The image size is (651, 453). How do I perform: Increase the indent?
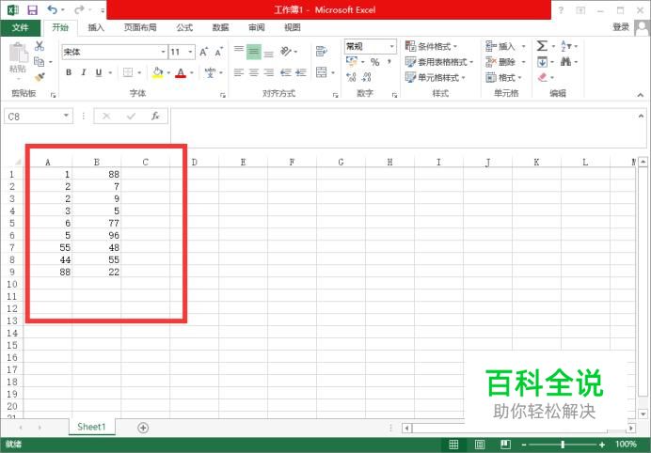(x=301, y=72)
